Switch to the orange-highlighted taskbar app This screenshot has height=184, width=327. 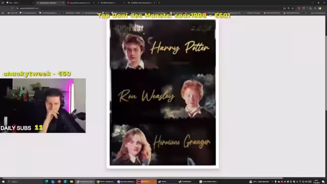tap(147, 181)
